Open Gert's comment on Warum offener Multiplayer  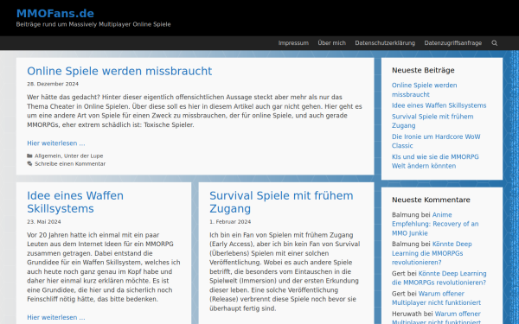tap(436, 298)
